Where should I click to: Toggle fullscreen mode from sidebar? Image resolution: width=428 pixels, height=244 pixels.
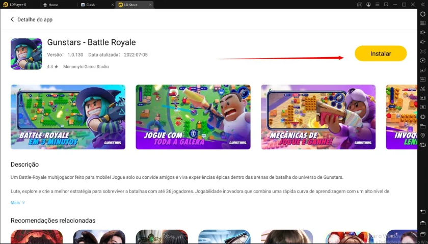tap(422, 51)
